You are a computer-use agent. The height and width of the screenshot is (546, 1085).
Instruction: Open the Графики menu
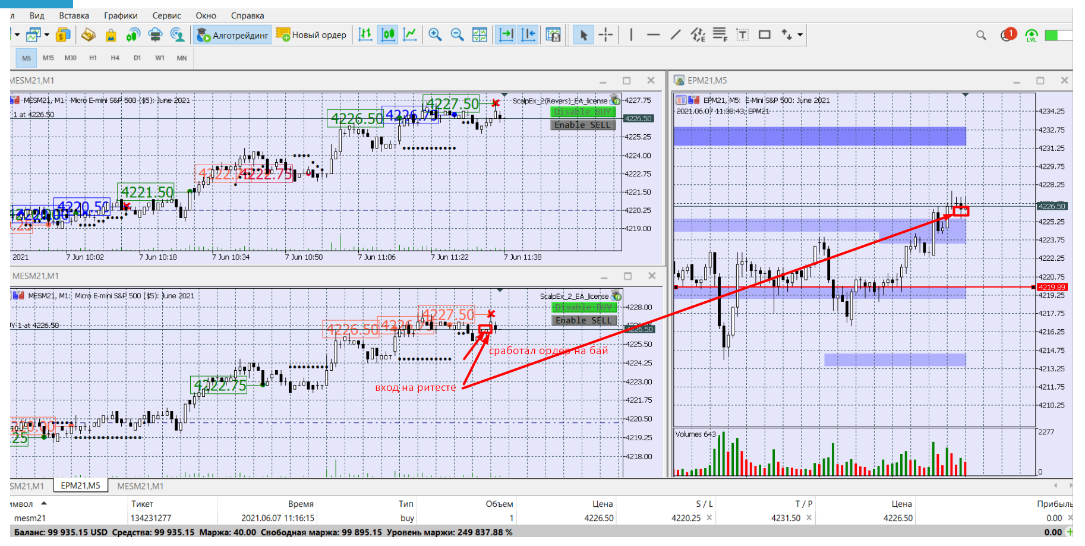[x=121, y=16]
